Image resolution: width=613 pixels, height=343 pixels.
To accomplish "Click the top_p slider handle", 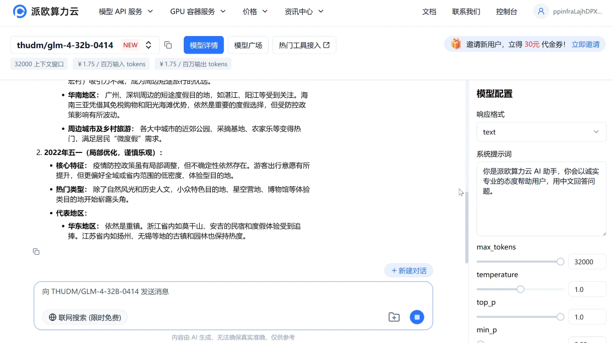I will pos(560,317).
